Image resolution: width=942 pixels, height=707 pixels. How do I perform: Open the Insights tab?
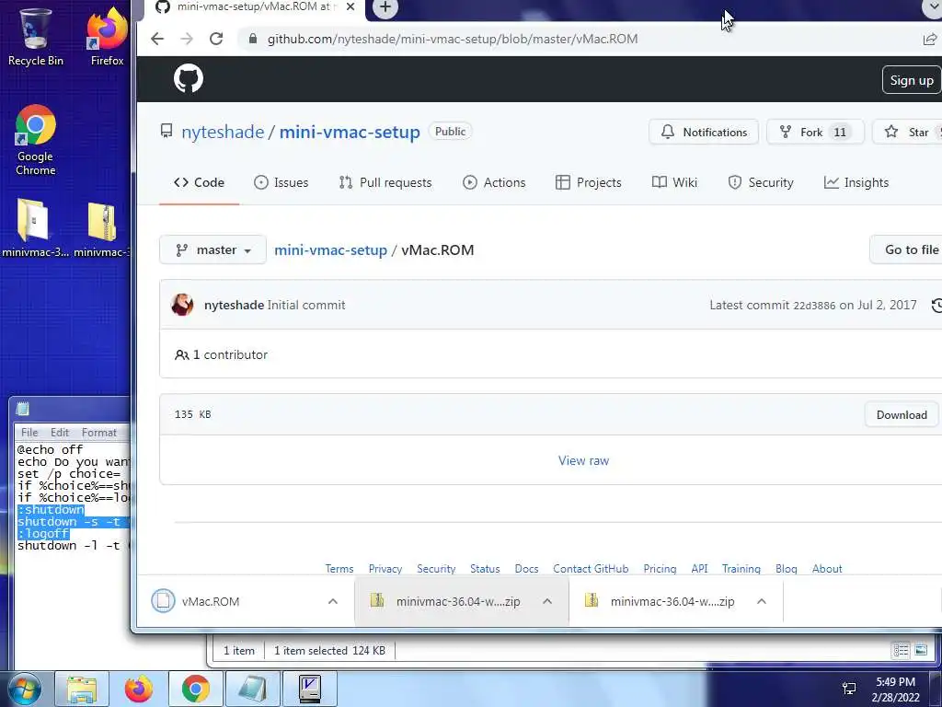(856, 183)
